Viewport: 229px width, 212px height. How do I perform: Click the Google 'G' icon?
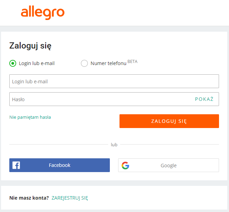(x=125, y=166)
